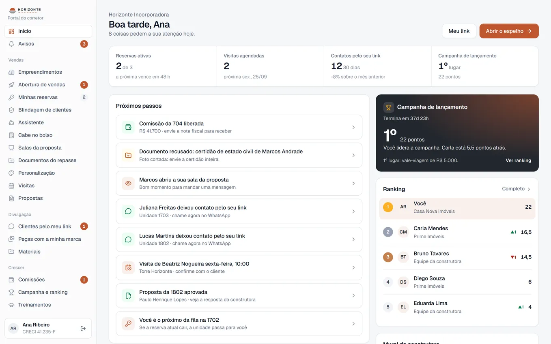Image resolution: width=551 pixels, height=344 pixels.
Task: Click chevron on Visita de Beatriz Nogueira row
Action: pyautogui.click(x=353, y=267)
